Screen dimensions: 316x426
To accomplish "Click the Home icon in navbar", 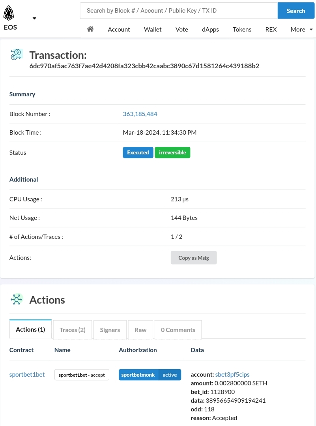I will coord(90,29).
